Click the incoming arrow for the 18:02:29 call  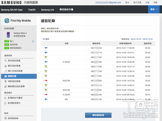coord(46,62)
